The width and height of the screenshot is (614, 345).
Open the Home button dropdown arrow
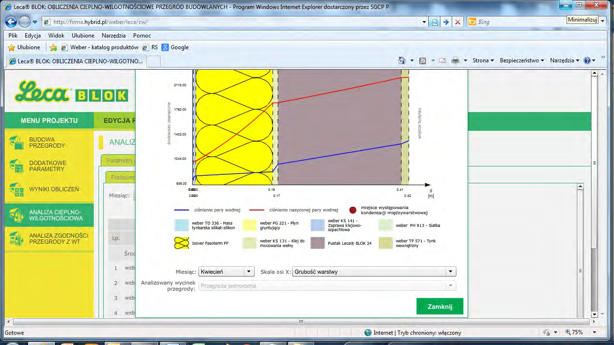pos(412,60)
